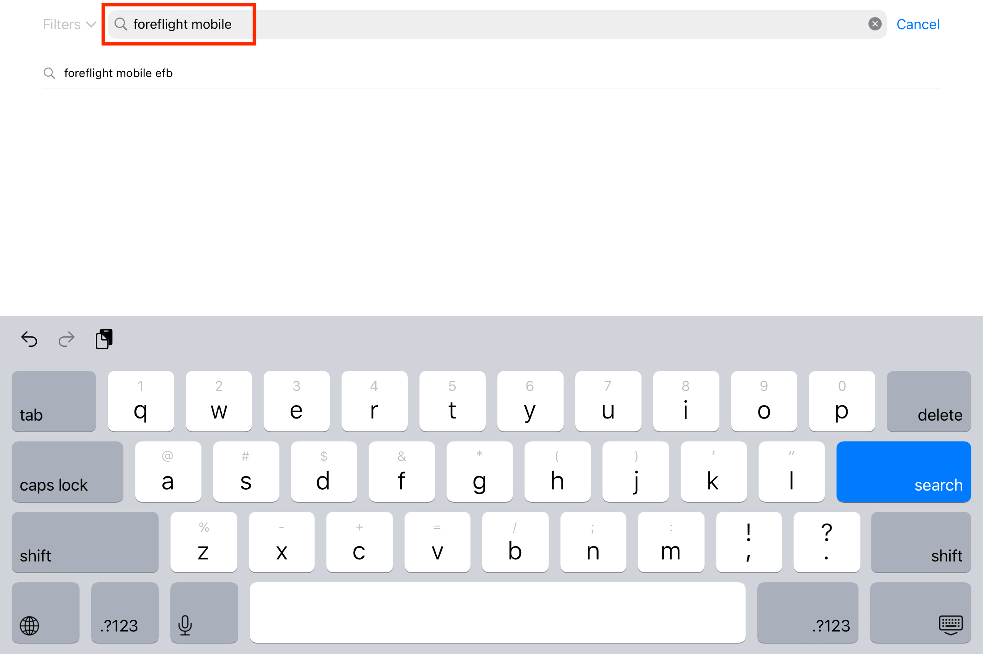Screen dimensions: 983x654
Task: Tap the l key
Action: tap(792, 472)
